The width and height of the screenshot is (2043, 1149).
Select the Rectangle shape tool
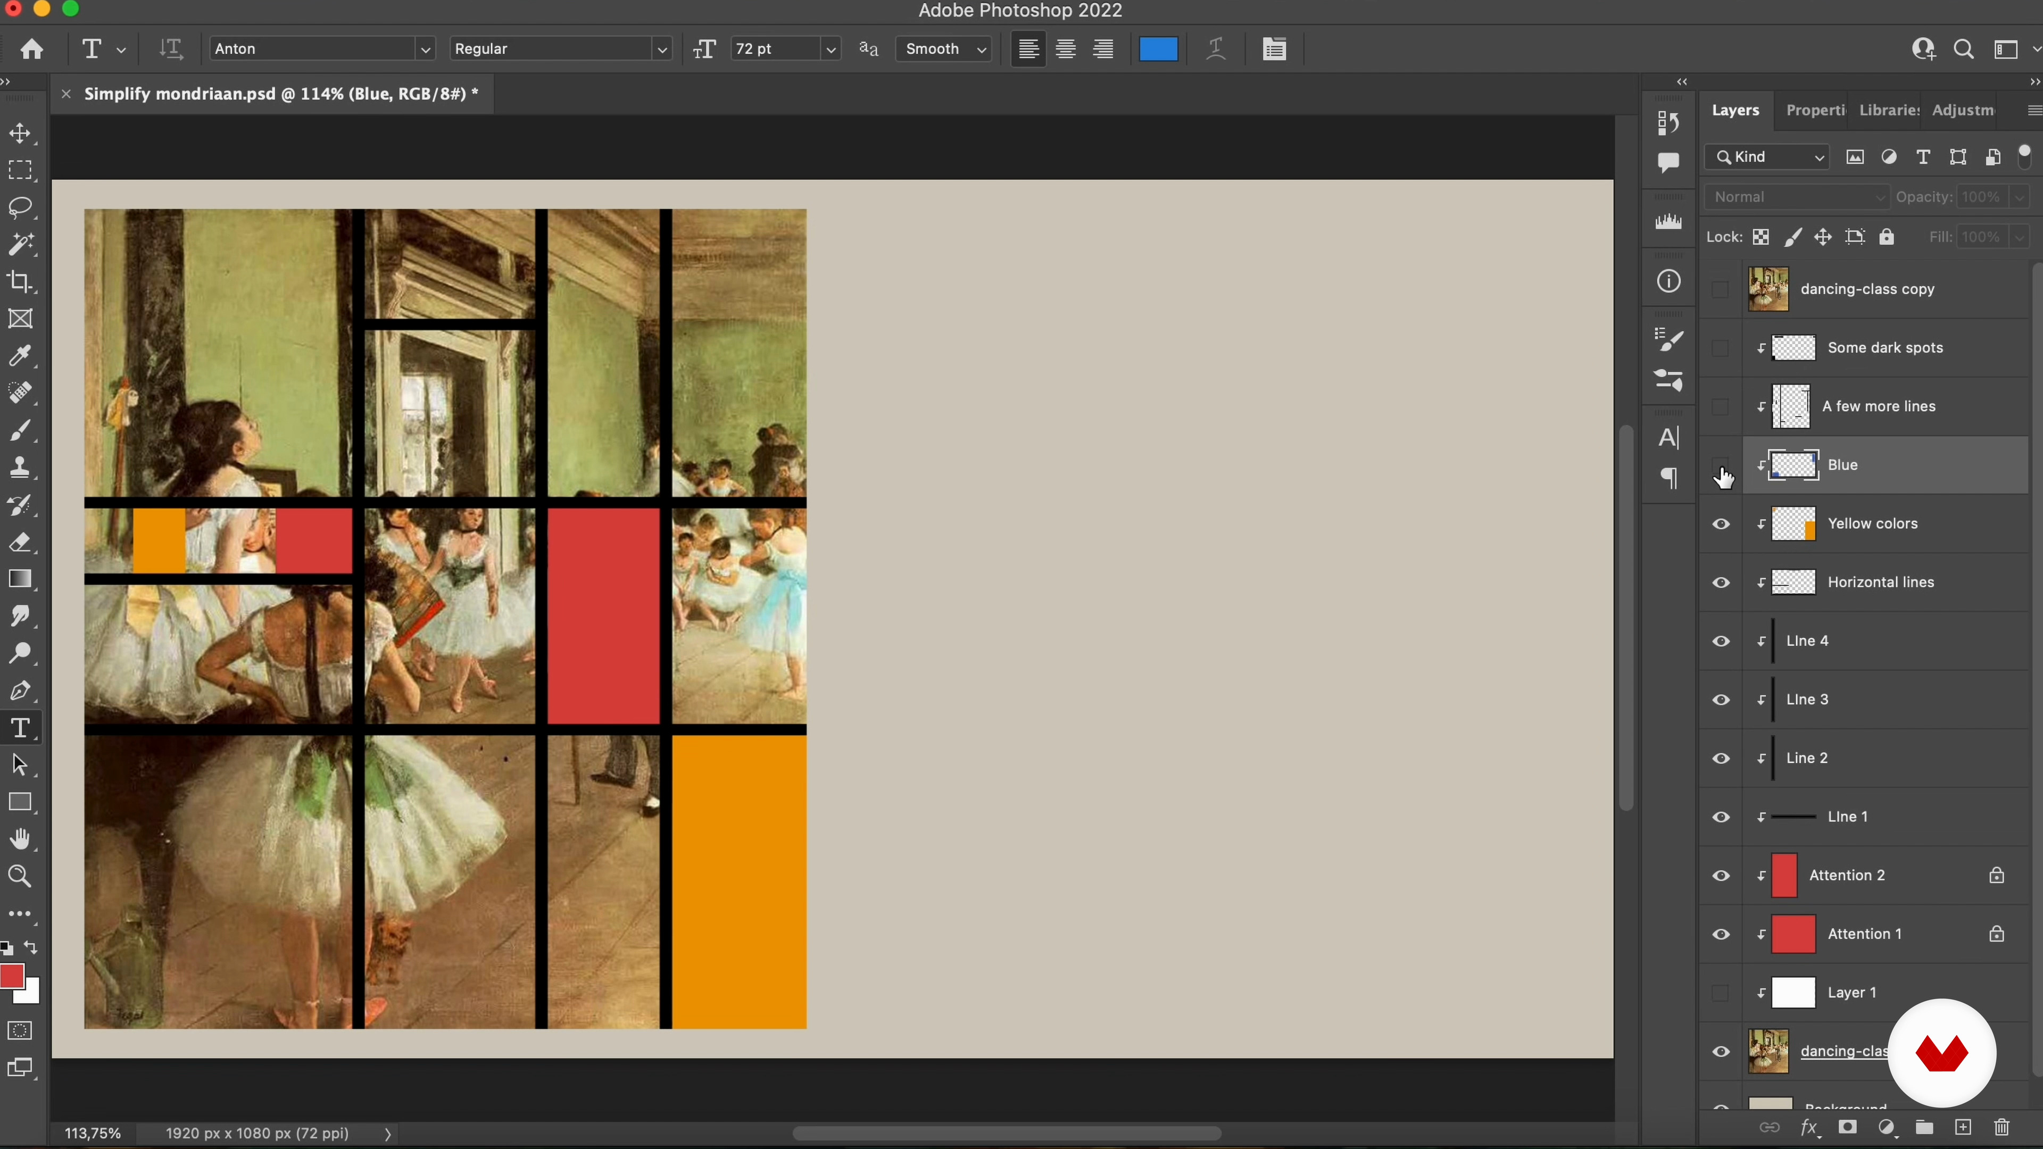(x=21, y=803)
